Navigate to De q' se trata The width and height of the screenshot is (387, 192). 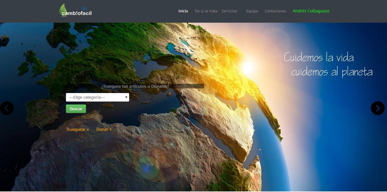pos(206,11)
